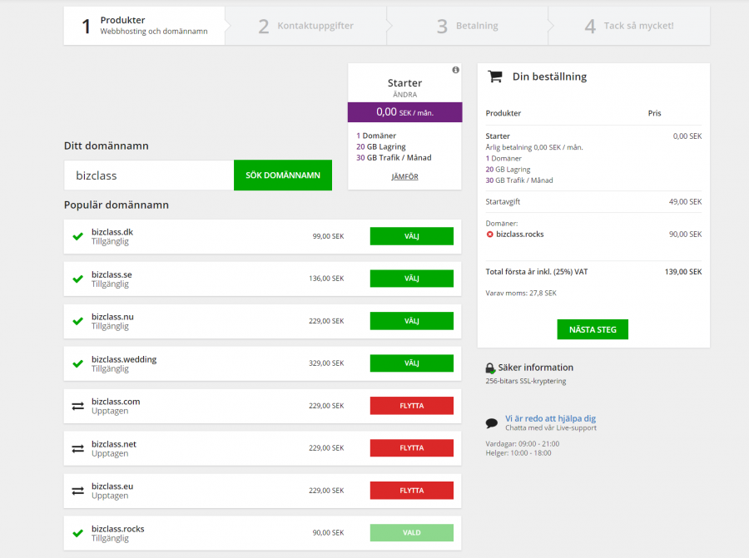749x558 pixels.
Task: Go to step 2 Kontaktuppgifter
Action: 305,26
